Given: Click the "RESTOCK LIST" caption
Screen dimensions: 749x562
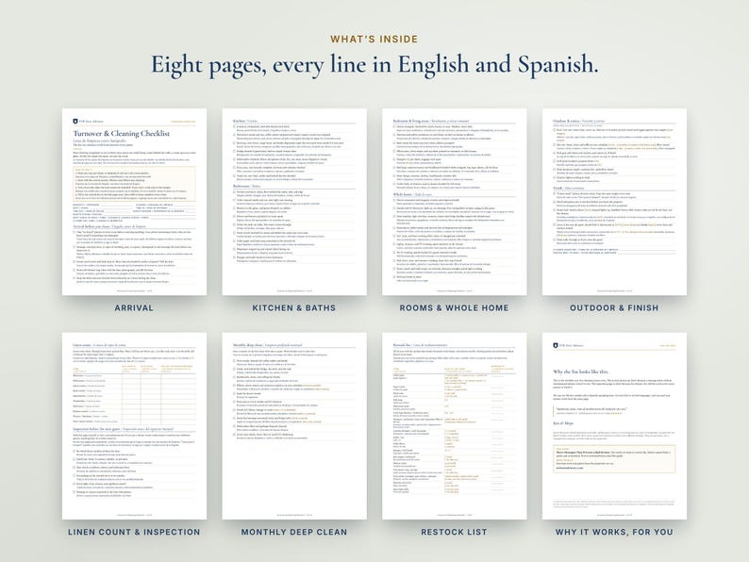Looking at the screenshot, I should (x=455, y=532).
